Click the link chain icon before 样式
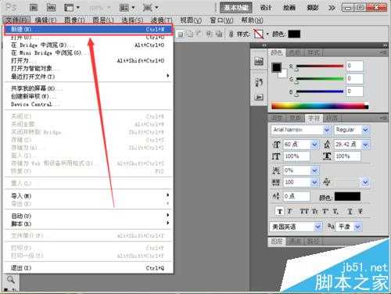Screen dimensions: 391x294 click(x=231, y=34)
